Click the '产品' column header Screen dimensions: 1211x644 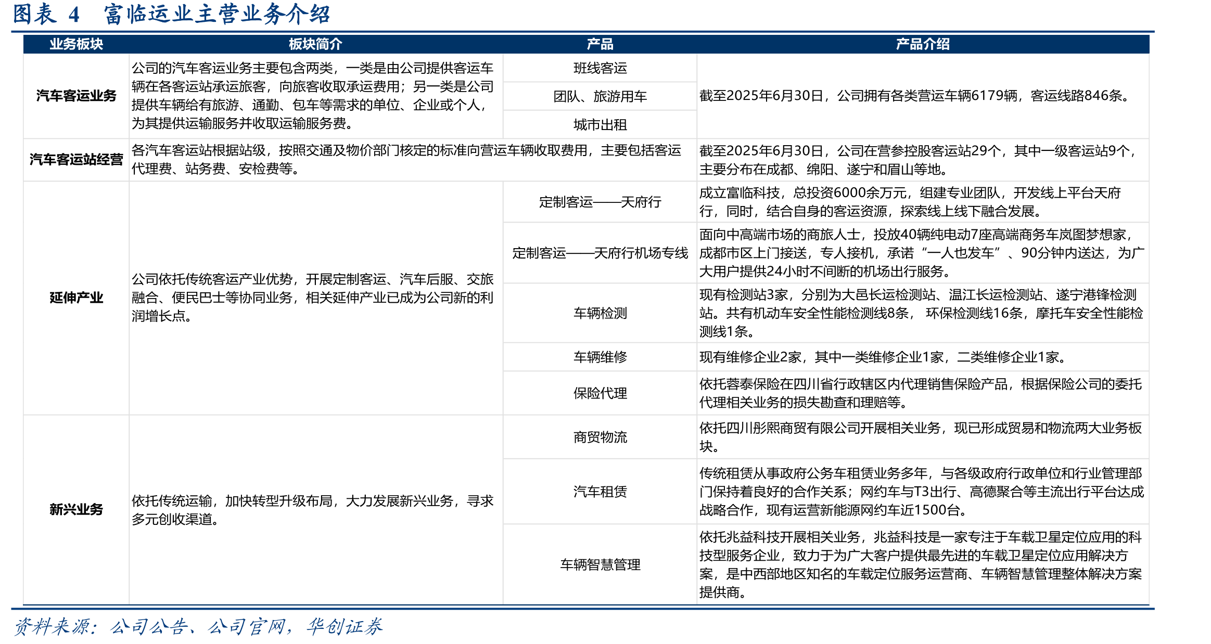tap(600, 44)
